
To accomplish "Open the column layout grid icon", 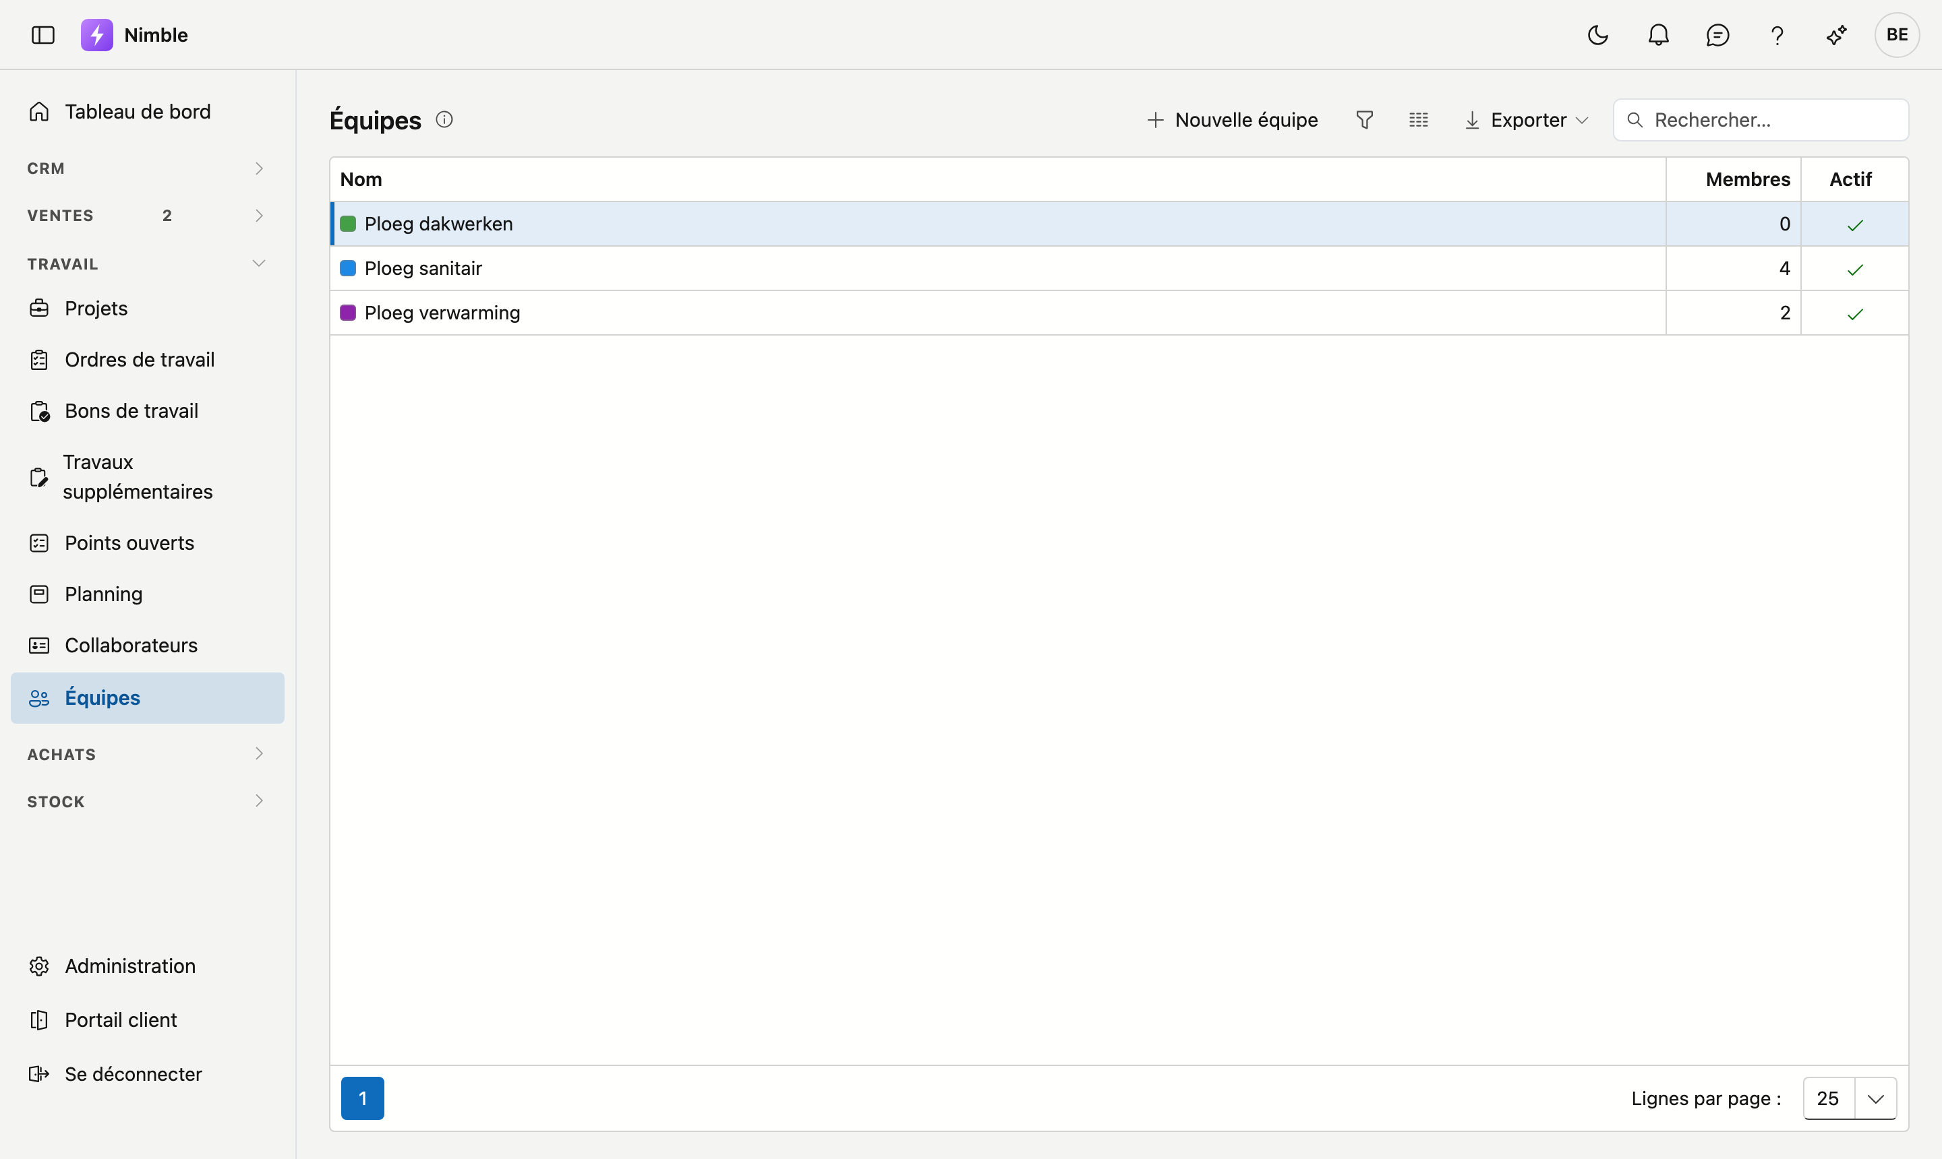I will [1419, 119].
